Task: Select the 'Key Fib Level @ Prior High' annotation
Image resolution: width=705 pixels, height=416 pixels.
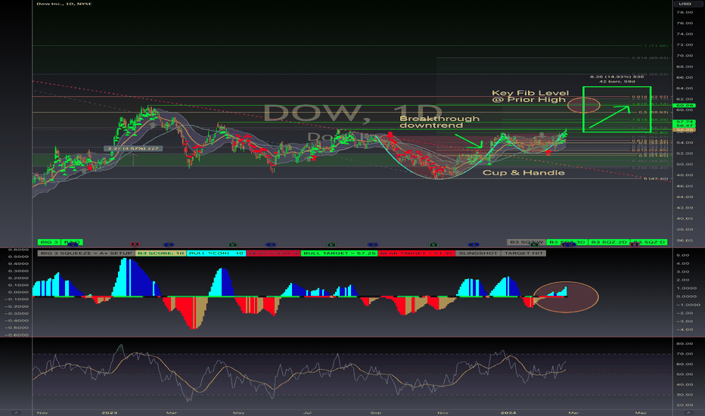Action: (x=530, y=96)
